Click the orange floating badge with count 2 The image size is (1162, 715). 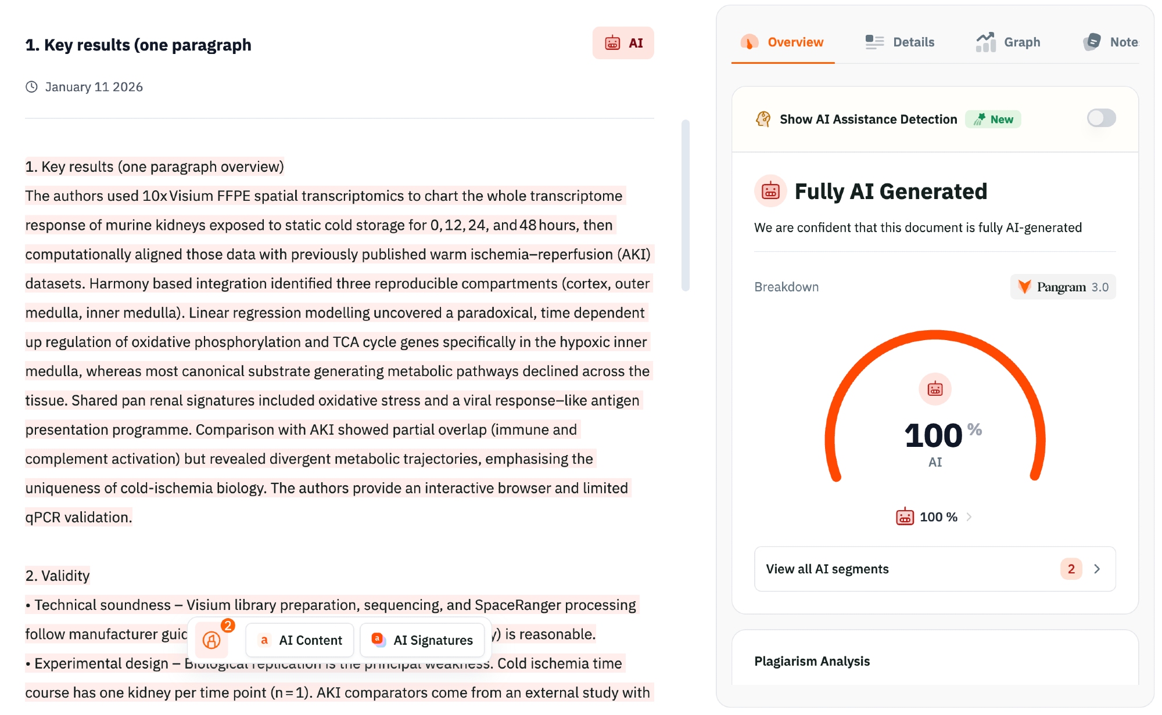(212, 640)
